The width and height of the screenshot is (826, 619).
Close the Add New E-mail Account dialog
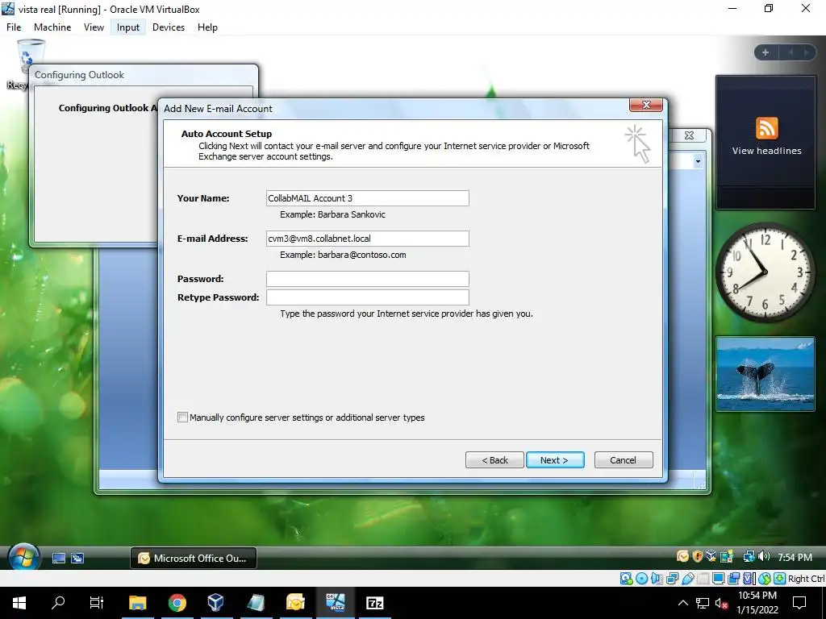(646, 105)
